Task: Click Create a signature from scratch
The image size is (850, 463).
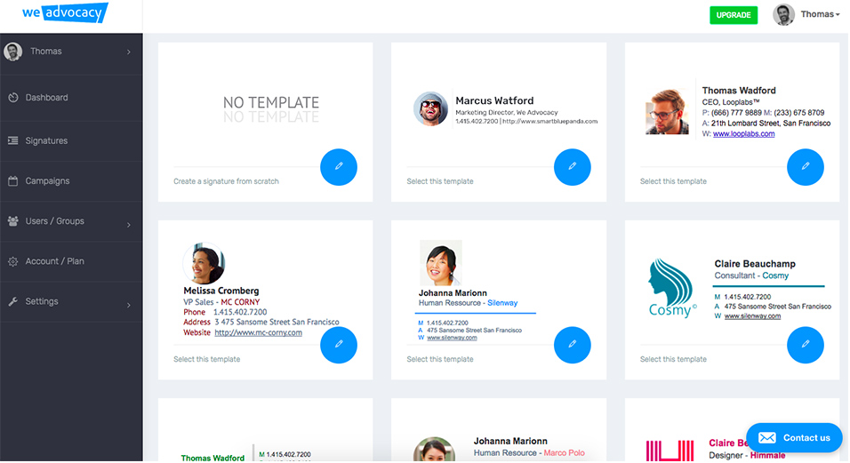Action: pyautogui.click(x=226, y=181)
